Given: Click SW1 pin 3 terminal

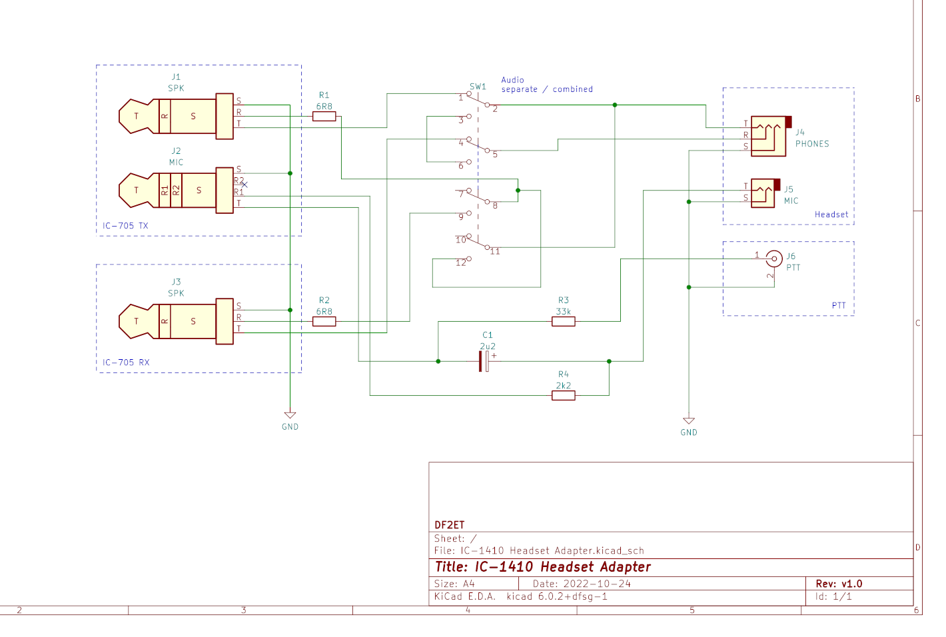Looking at the screenshot, I should (469, 117).
